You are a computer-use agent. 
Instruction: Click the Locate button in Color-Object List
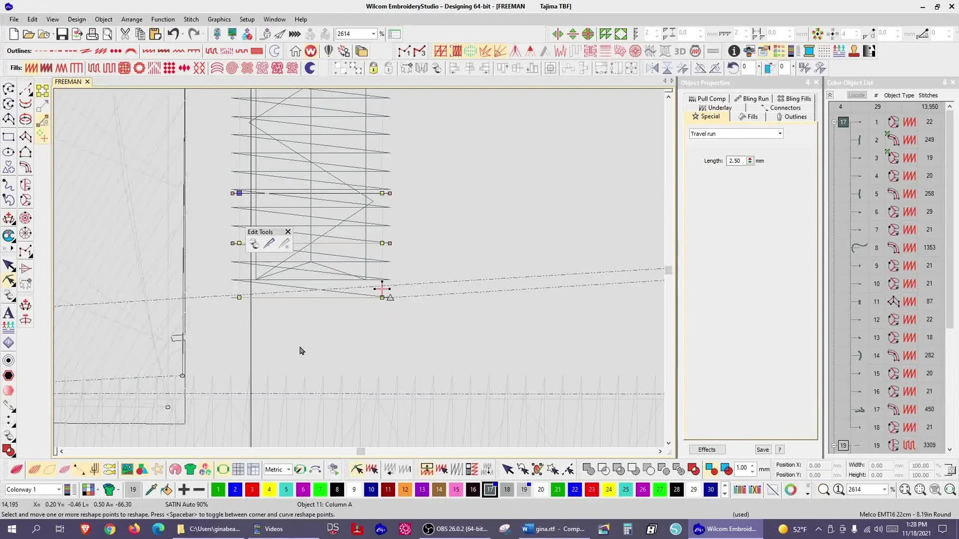(857, 95)
